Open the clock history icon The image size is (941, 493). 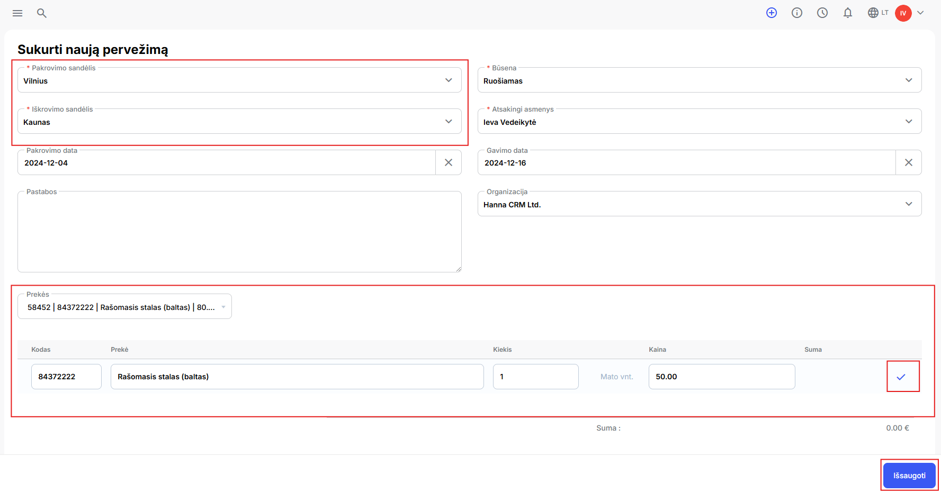pos(822,13)
